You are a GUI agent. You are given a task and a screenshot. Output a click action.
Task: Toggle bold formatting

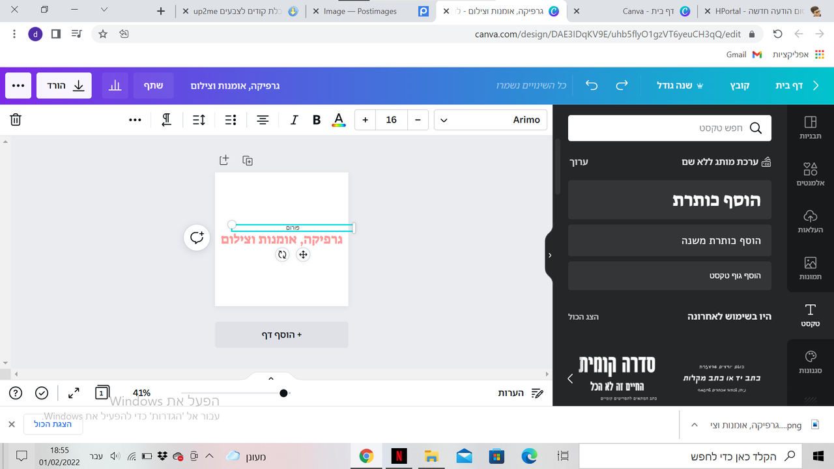pyautogui.click(x=317, y=120)
